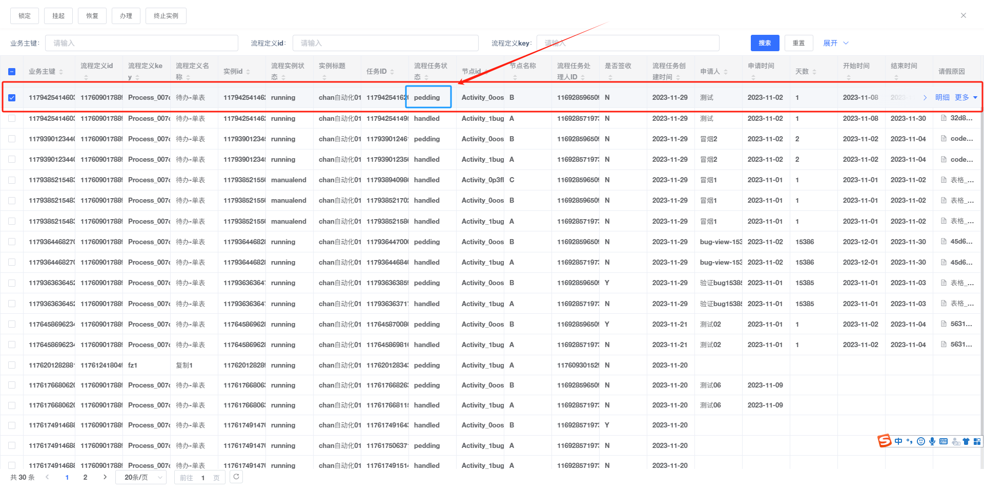
Task: Open the skin shirt icon in IME bar
Action: pos(966,441)
